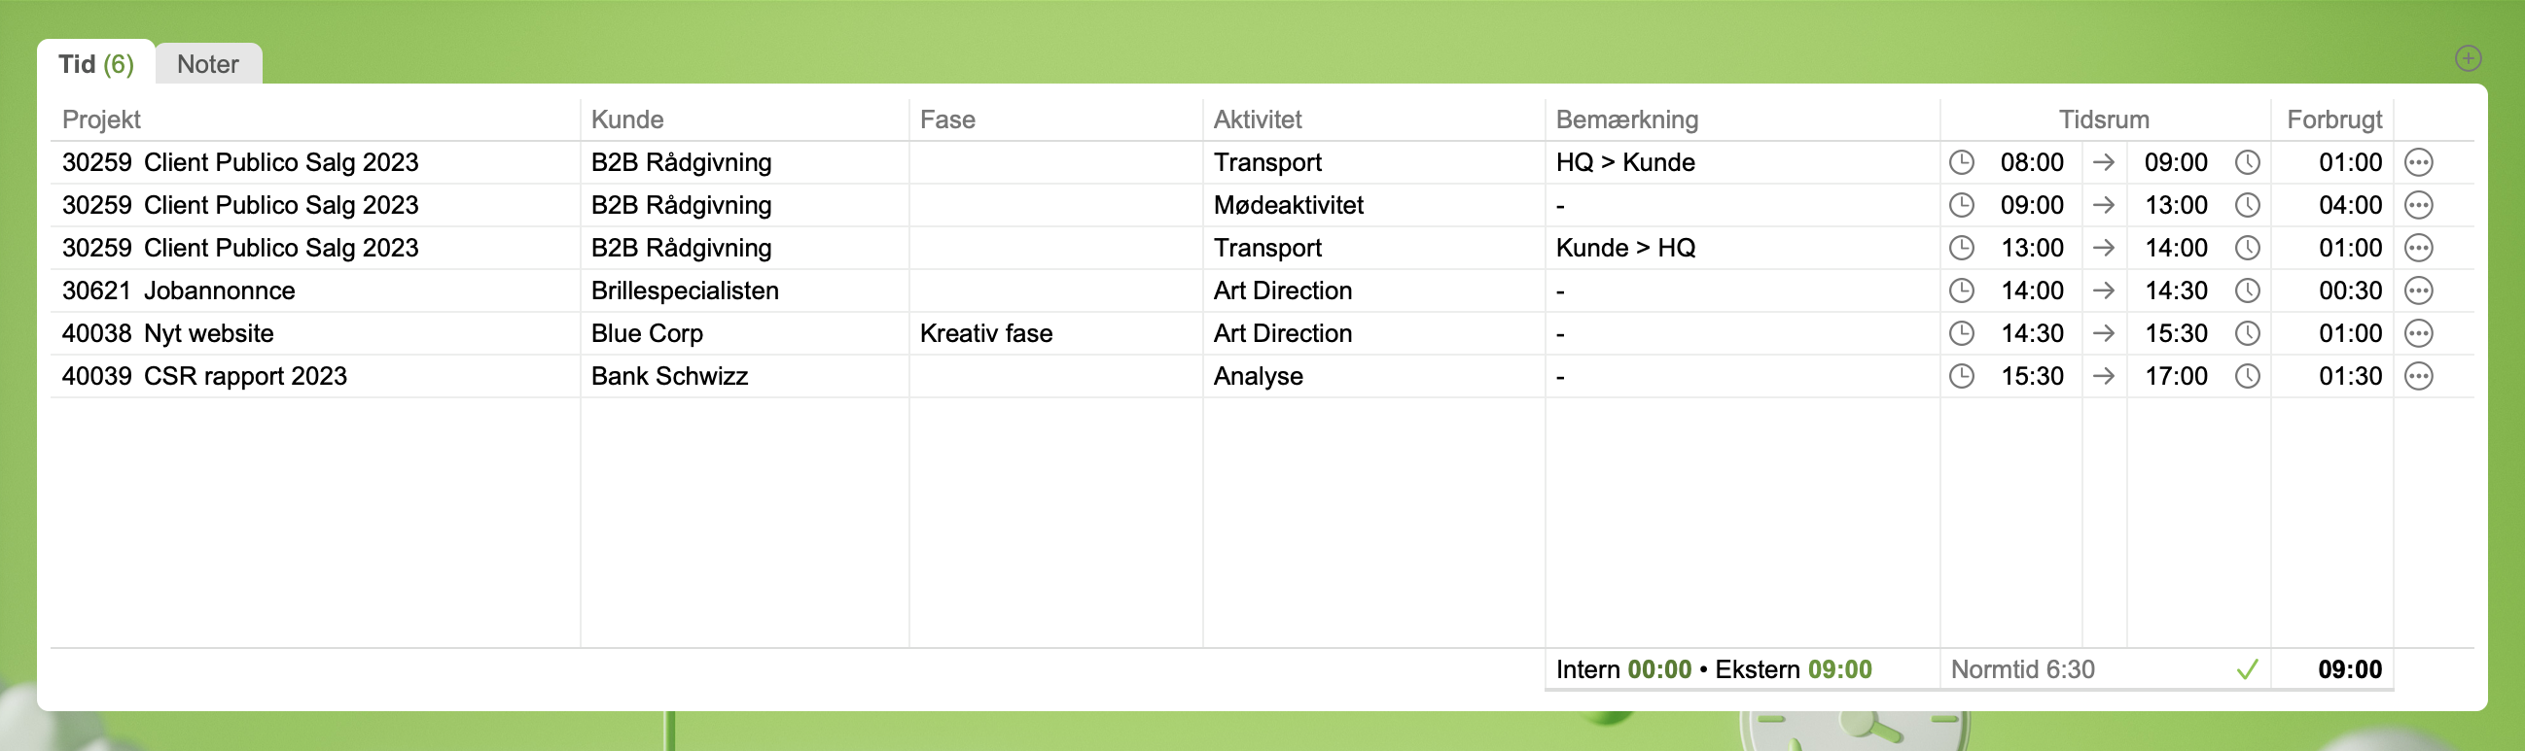Click start-time clock icon for 08:00 Transport row
The image size is (2525, 751).
tap(1962, 162)
